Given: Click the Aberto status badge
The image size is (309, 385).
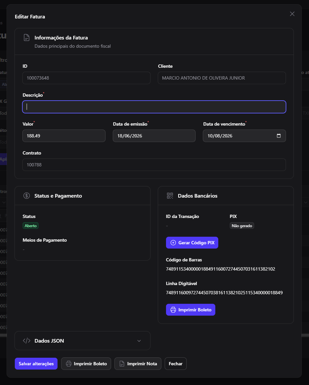Looking at the screenshot, I should coord(31,226).
